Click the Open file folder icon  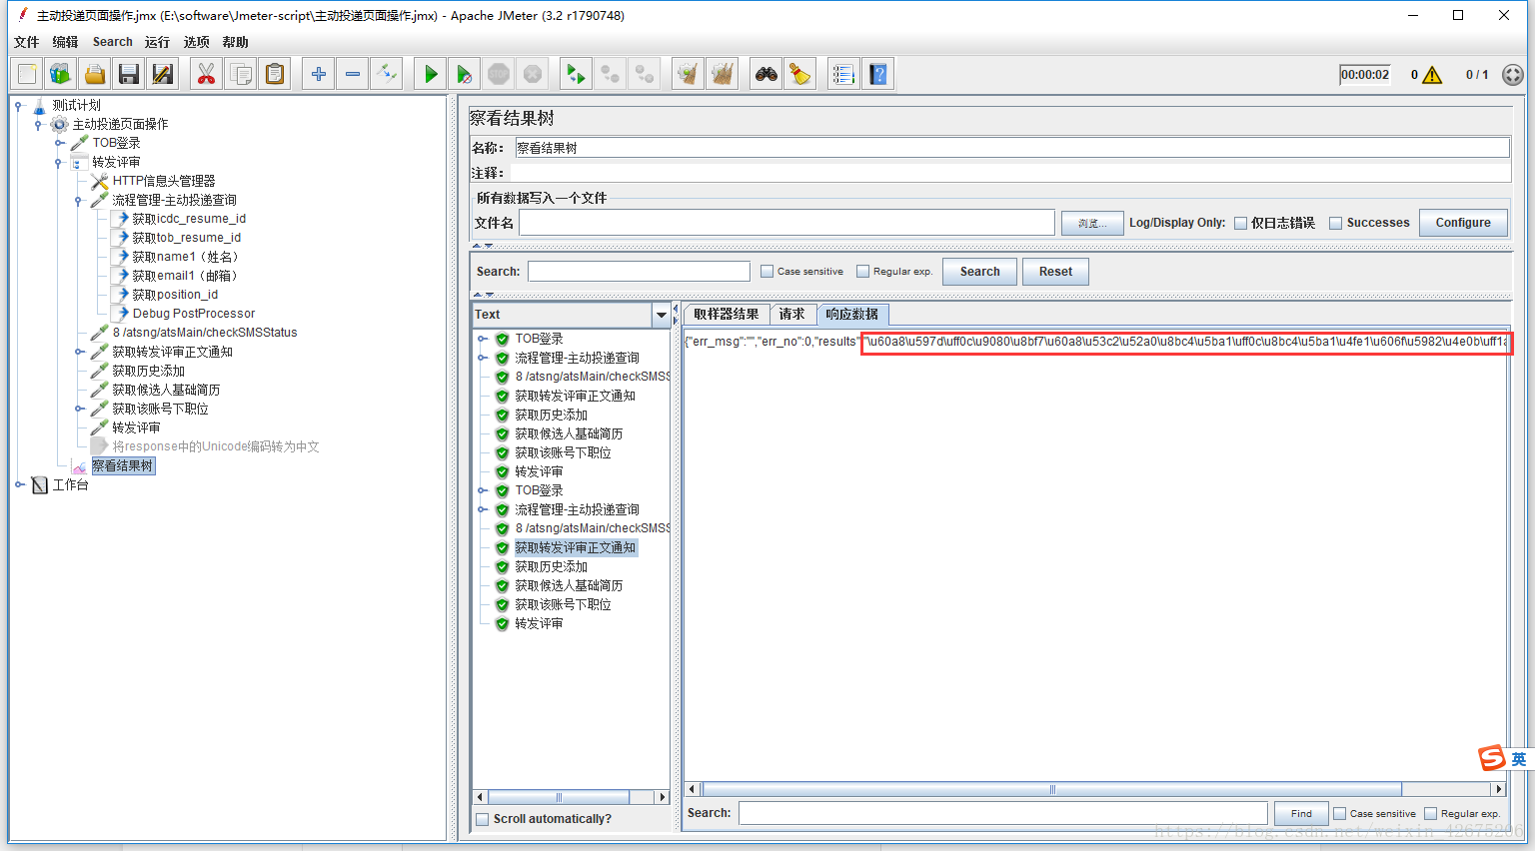click(95, 74)
